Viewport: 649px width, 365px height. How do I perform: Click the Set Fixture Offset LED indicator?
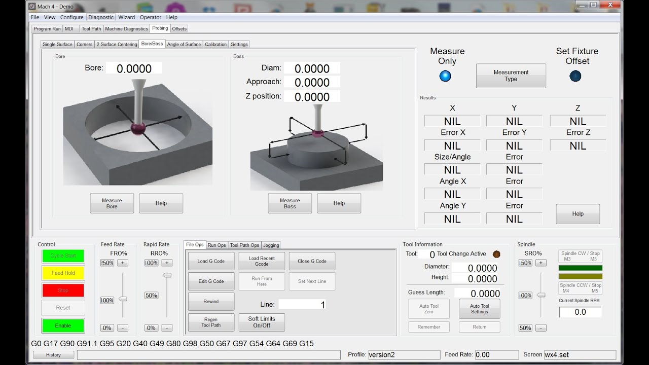point(575,76)
